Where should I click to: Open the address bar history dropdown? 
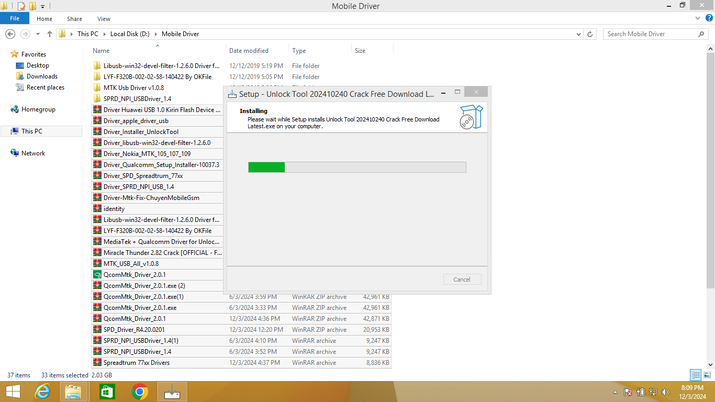[x=578, y=34]
